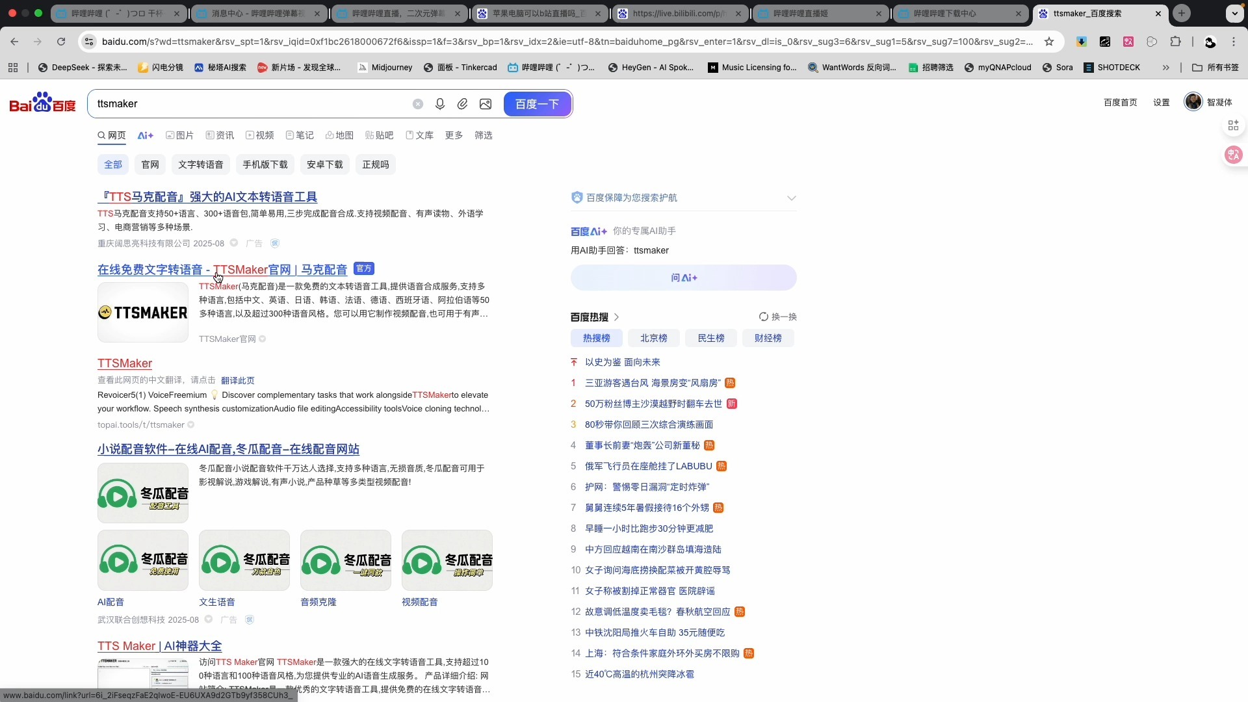Open Chrome profile avatar icon
The image size is (1248, 702).
[x=1210, y=42]
